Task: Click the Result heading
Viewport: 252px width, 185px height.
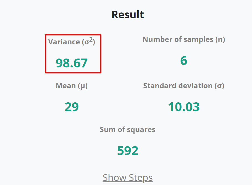Action: point(128,14)
